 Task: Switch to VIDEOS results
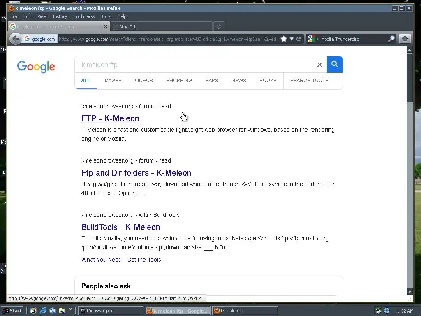click(143, 80)
